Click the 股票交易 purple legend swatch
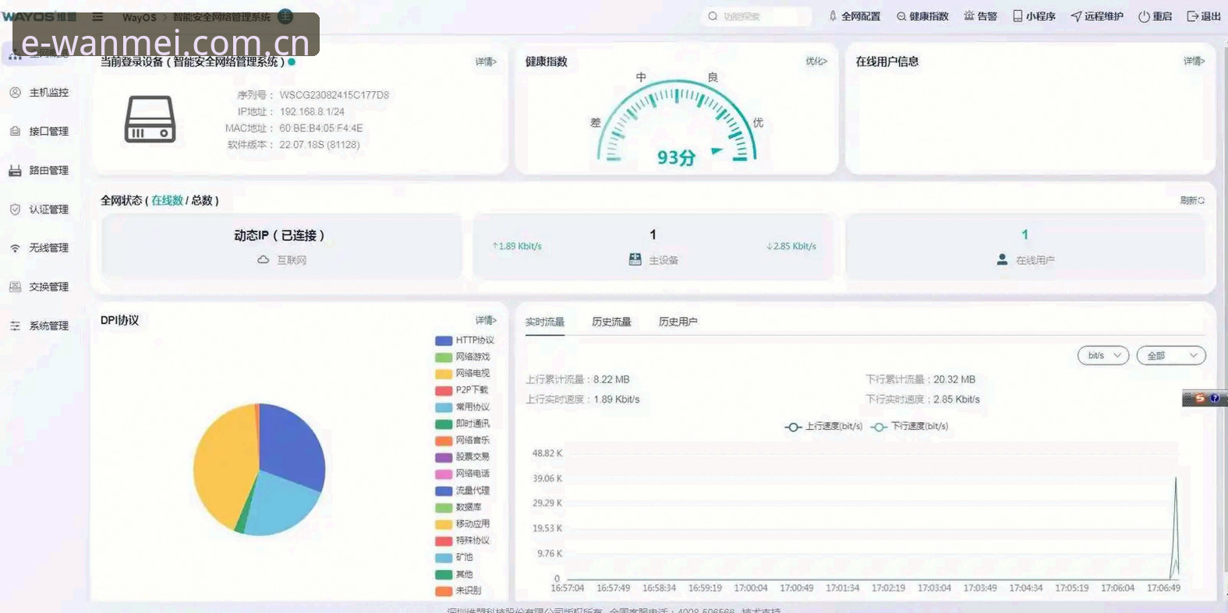This screenshot has height=613, width=1228. (444, 458)
